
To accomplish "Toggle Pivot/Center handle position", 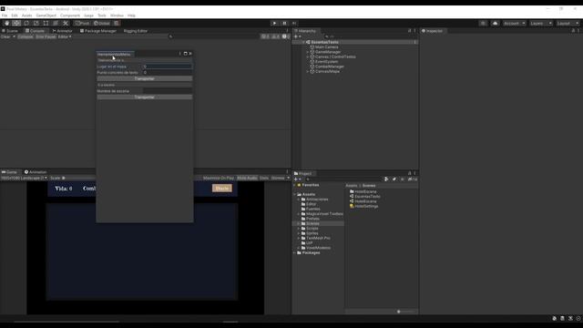I will [82, 23].
